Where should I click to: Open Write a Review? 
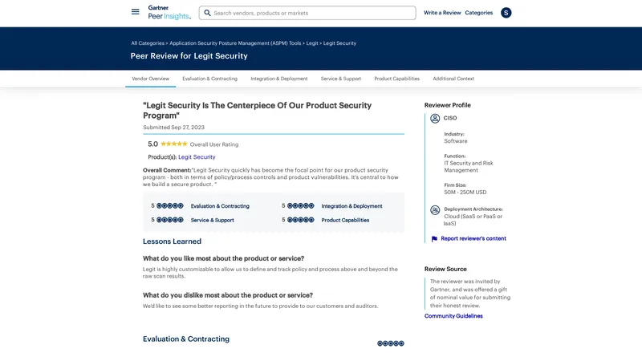[442, 13]
